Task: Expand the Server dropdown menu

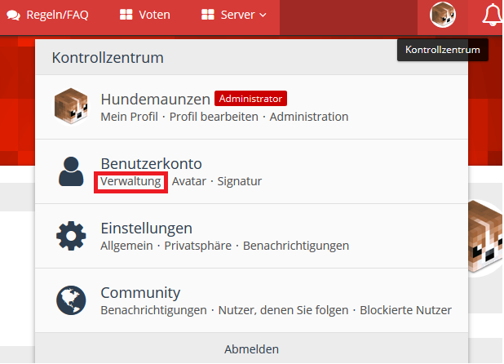Action: click(234, 15)
